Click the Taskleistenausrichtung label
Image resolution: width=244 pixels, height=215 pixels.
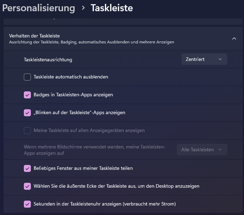(x=48, y=60)
